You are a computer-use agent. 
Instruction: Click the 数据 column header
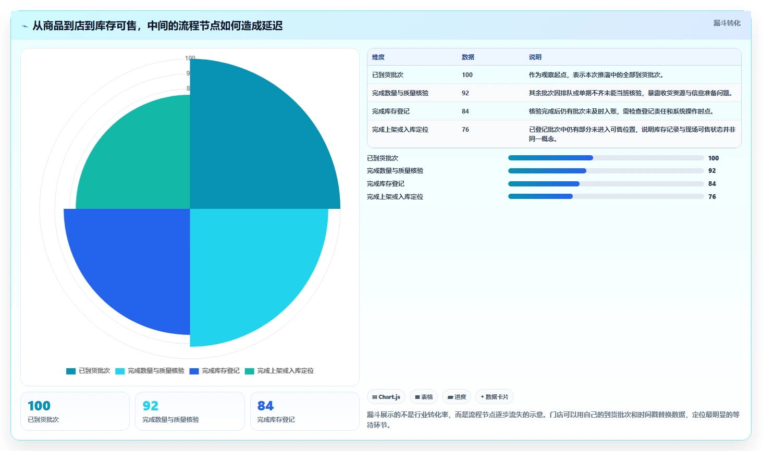[468, 57]
